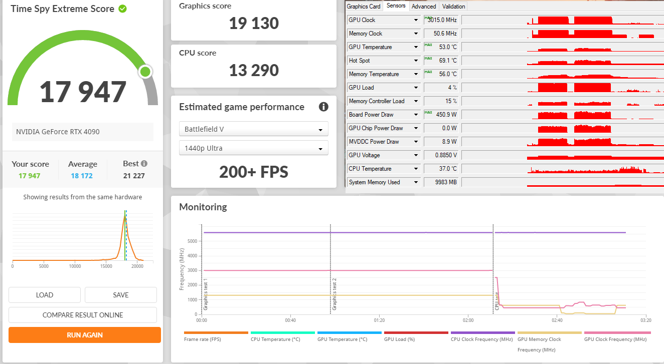The image size is (664, 364).
Task: Click the Graphics test 2 timeline marker
Action: pos(335,294)
